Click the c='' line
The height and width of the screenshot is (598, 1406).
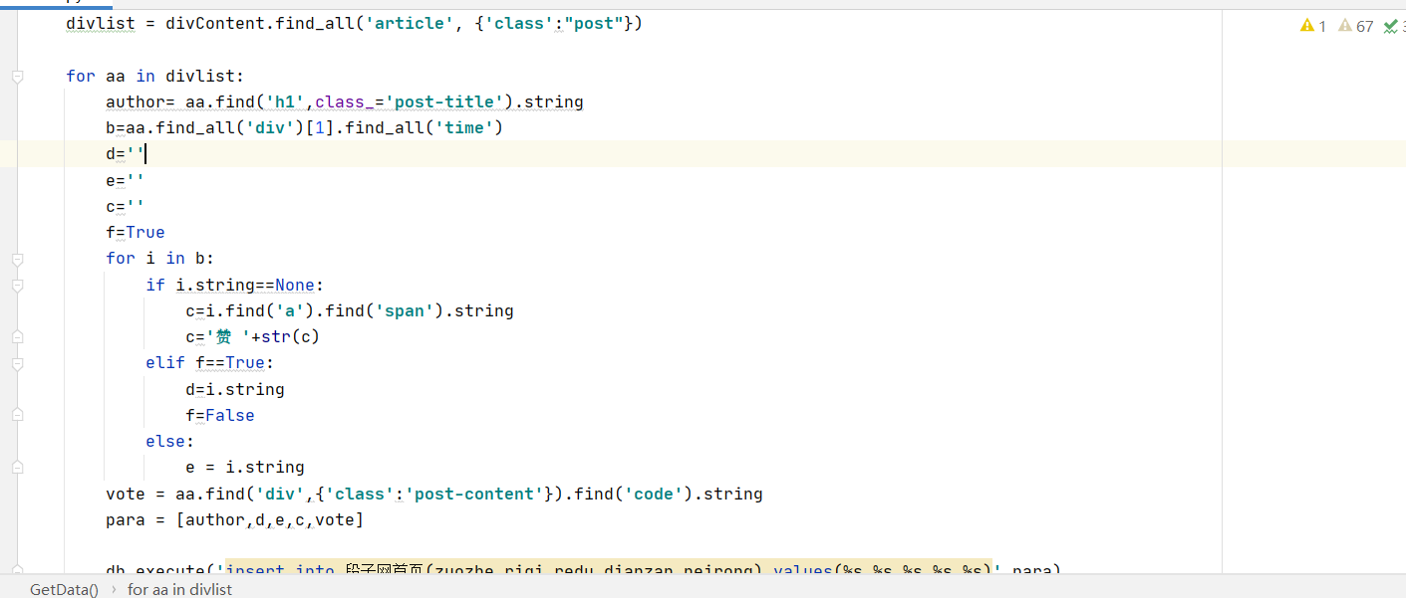point(126,207)
